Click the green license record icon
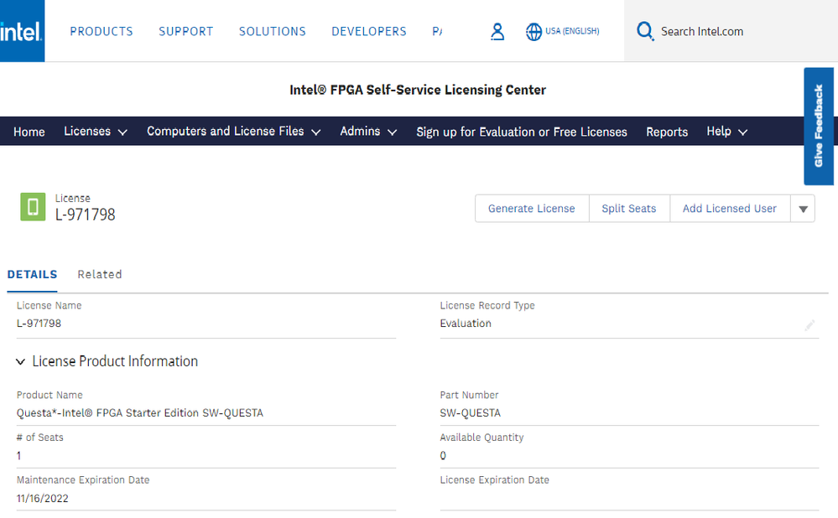 [33, 207]
